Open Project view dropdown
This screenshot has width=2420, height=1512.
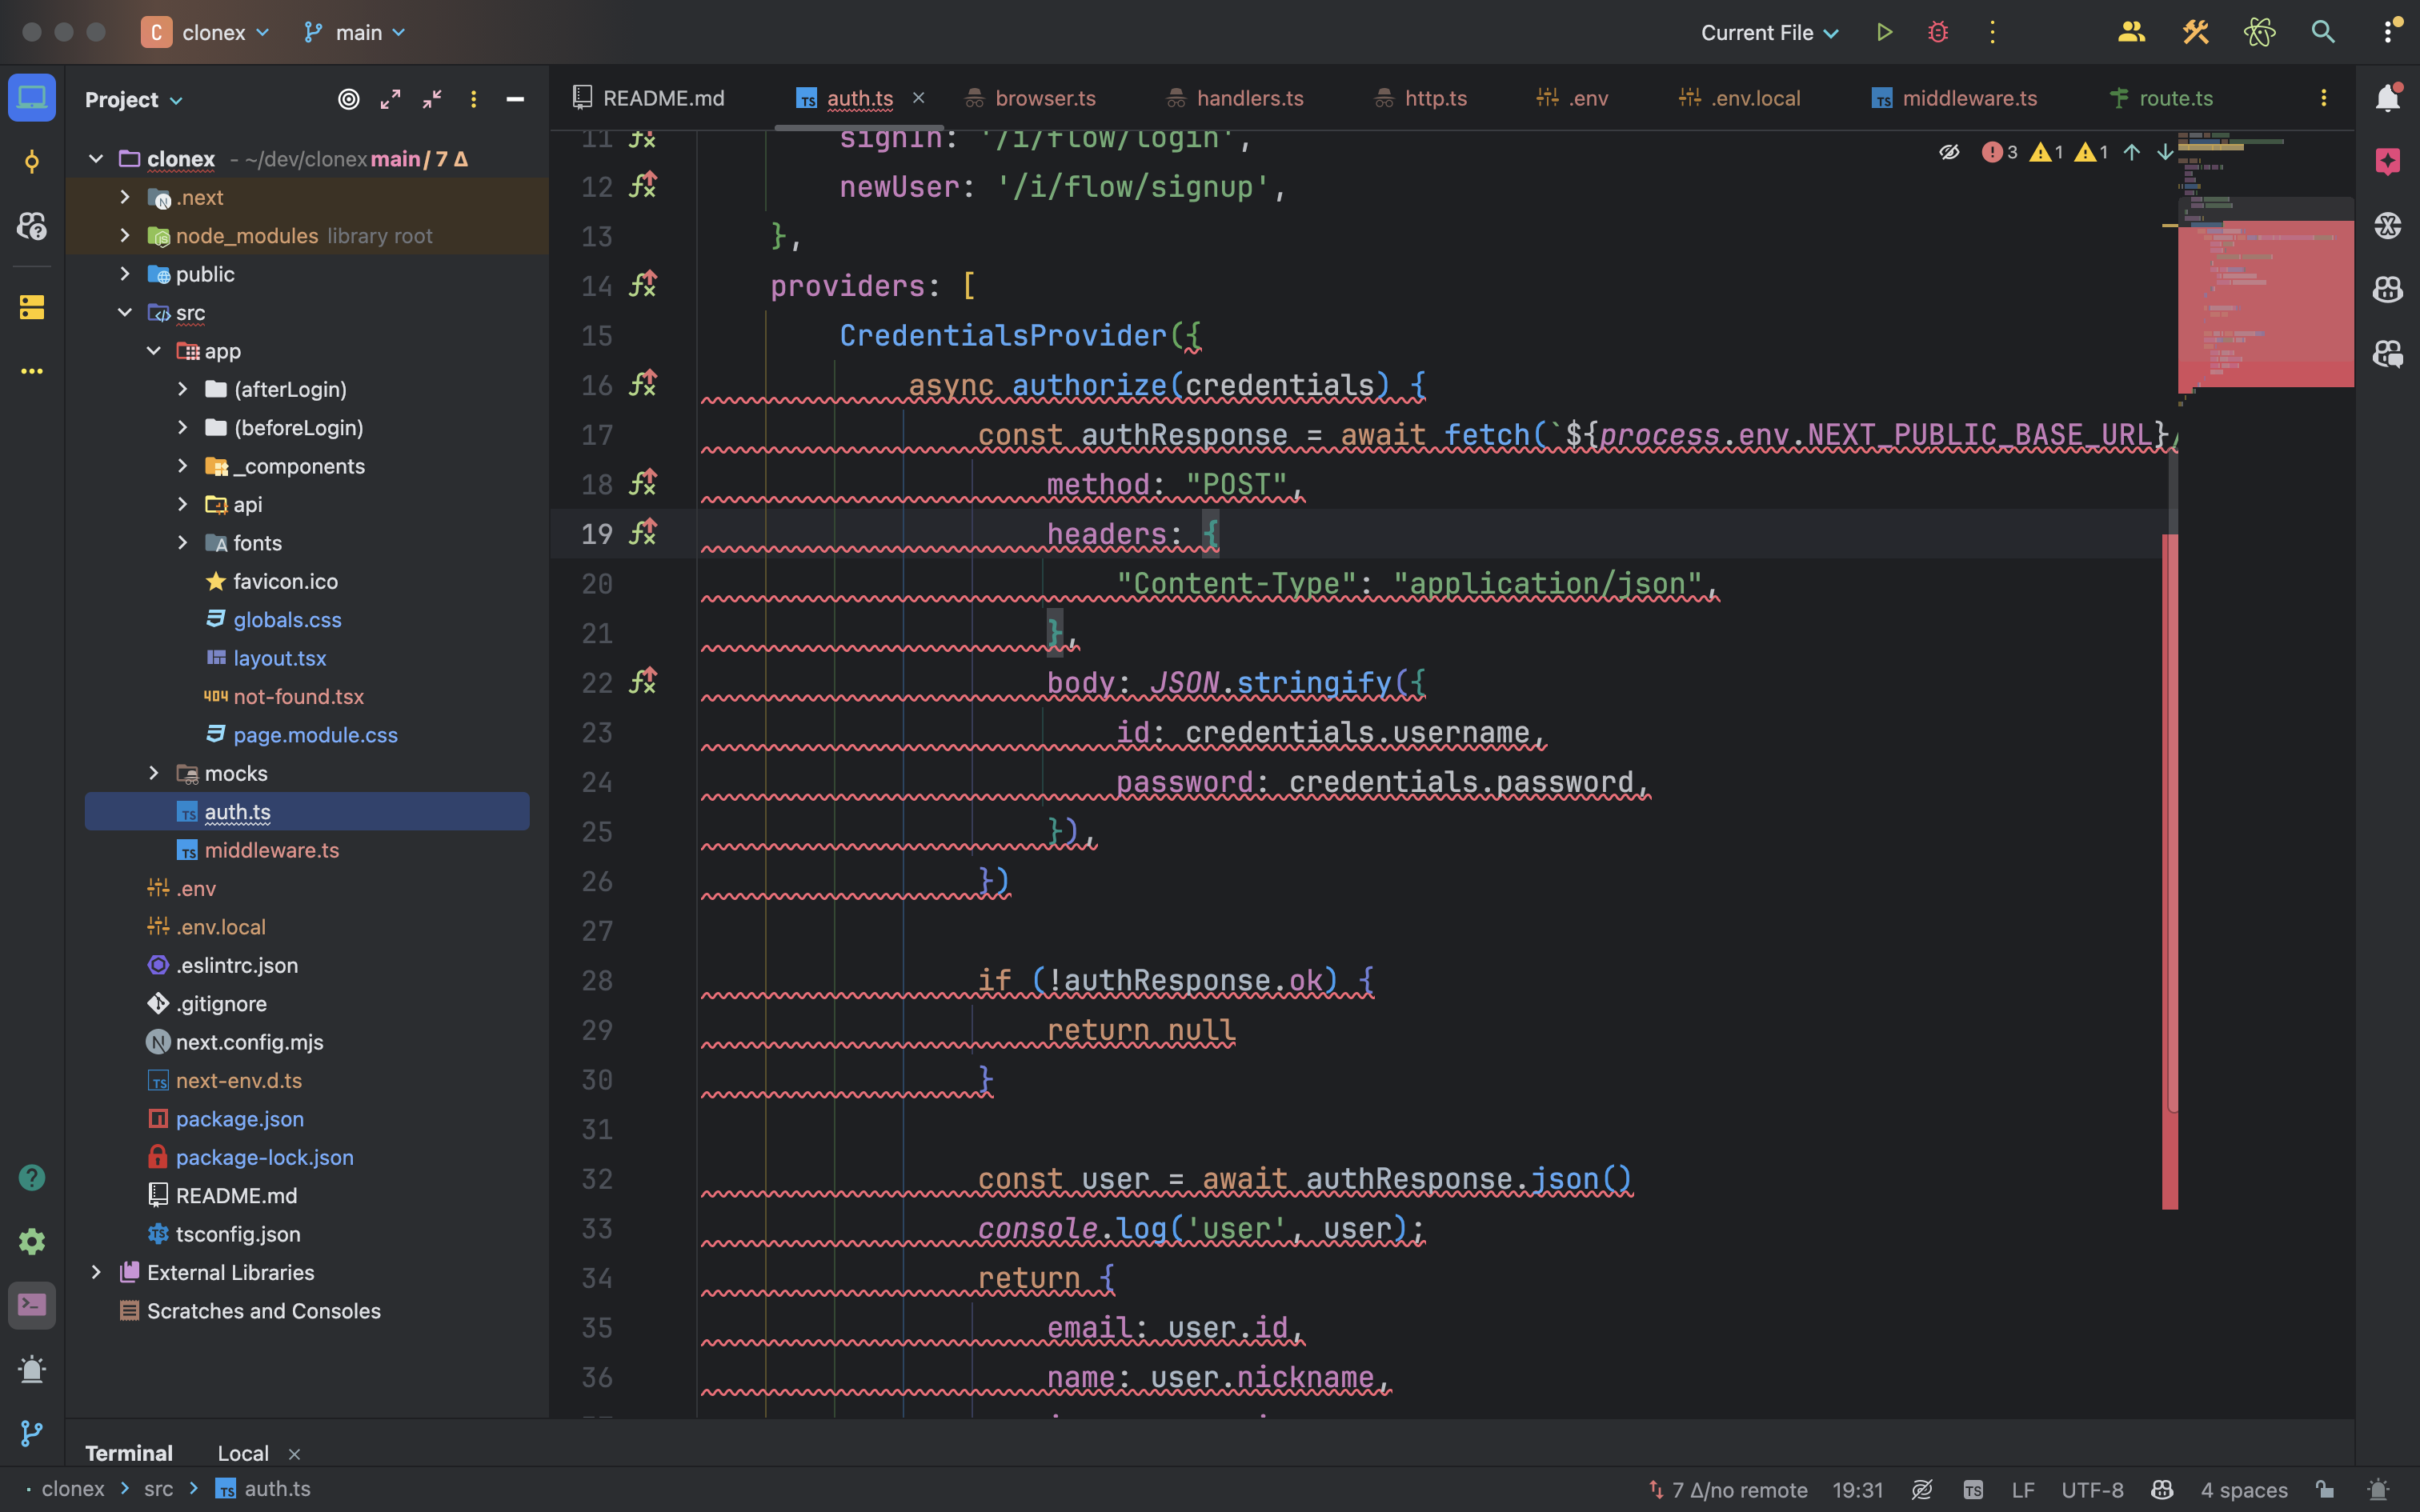[x=134, y=99]
